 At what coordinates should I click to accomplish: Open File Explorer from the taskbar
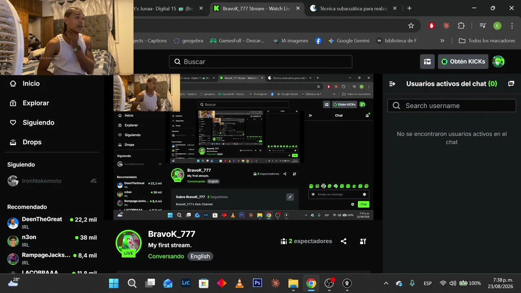point(293,283)
